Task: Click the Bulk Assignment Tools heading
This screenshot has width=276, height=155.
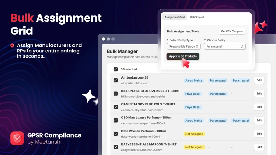Action: coord(183,31)
